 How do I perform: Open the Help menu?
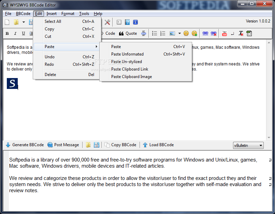98,14
